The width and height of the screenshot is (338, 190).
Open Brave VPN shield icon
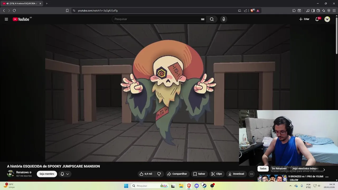[x=329, y=11]
